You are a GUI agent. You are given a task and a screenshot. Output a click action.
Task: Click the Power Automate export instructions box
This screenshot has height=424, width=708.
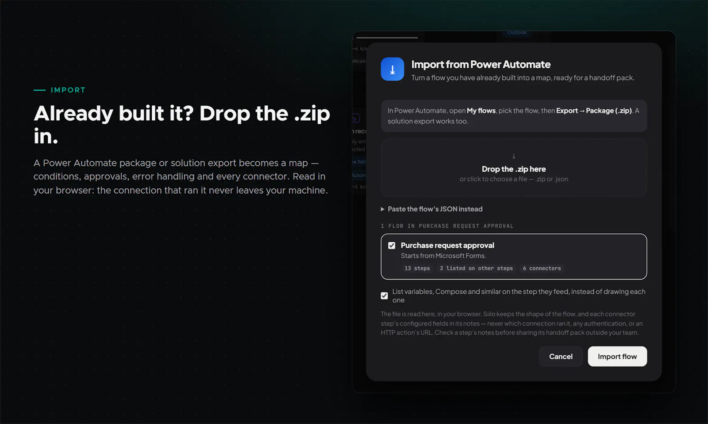(514, 116)
